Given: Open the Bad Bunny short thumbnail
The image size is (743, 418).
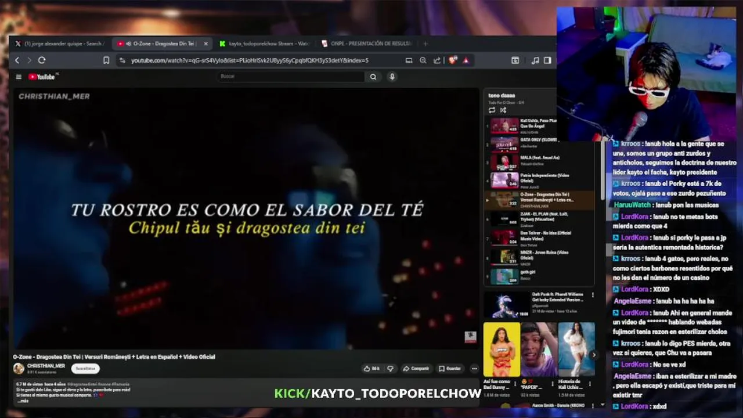Looking at the screenshot, I should pos(502,349).
